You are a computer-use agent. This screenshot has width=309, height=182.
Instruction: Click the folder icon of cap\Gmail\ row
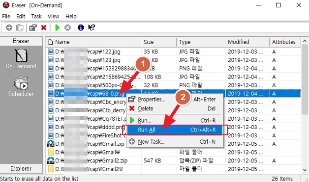point(51,152)
